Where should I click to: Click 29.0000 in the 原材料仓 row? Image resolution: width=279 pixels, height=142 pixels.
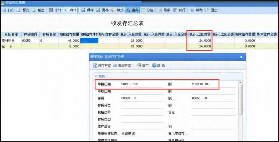coord(136,41)
